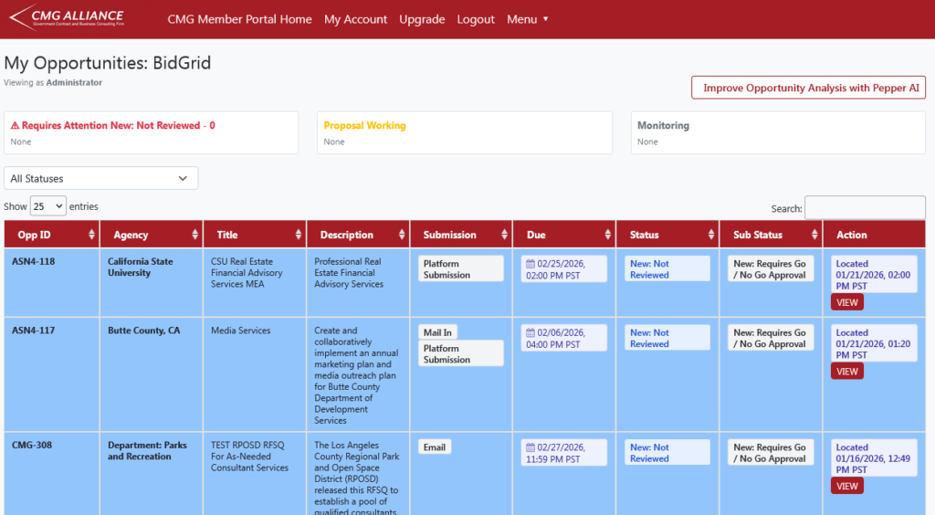Screen dimensions: 935x515
Task: Focus the Search input field
Action: point(864,208)
